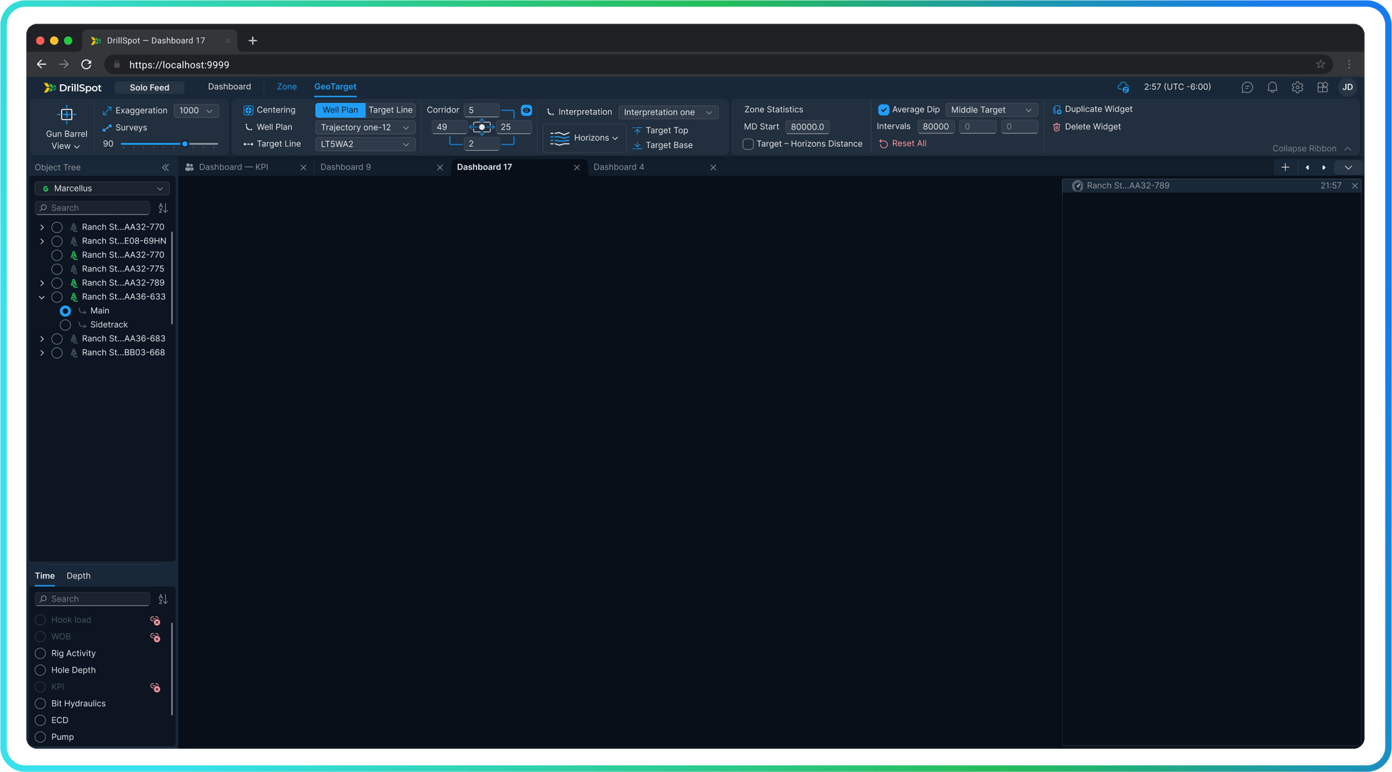The width and height of the screenshot is (1392, 772).
Task: Click the sort icon beside Object Tree search
Action: (x=163, y=208)
